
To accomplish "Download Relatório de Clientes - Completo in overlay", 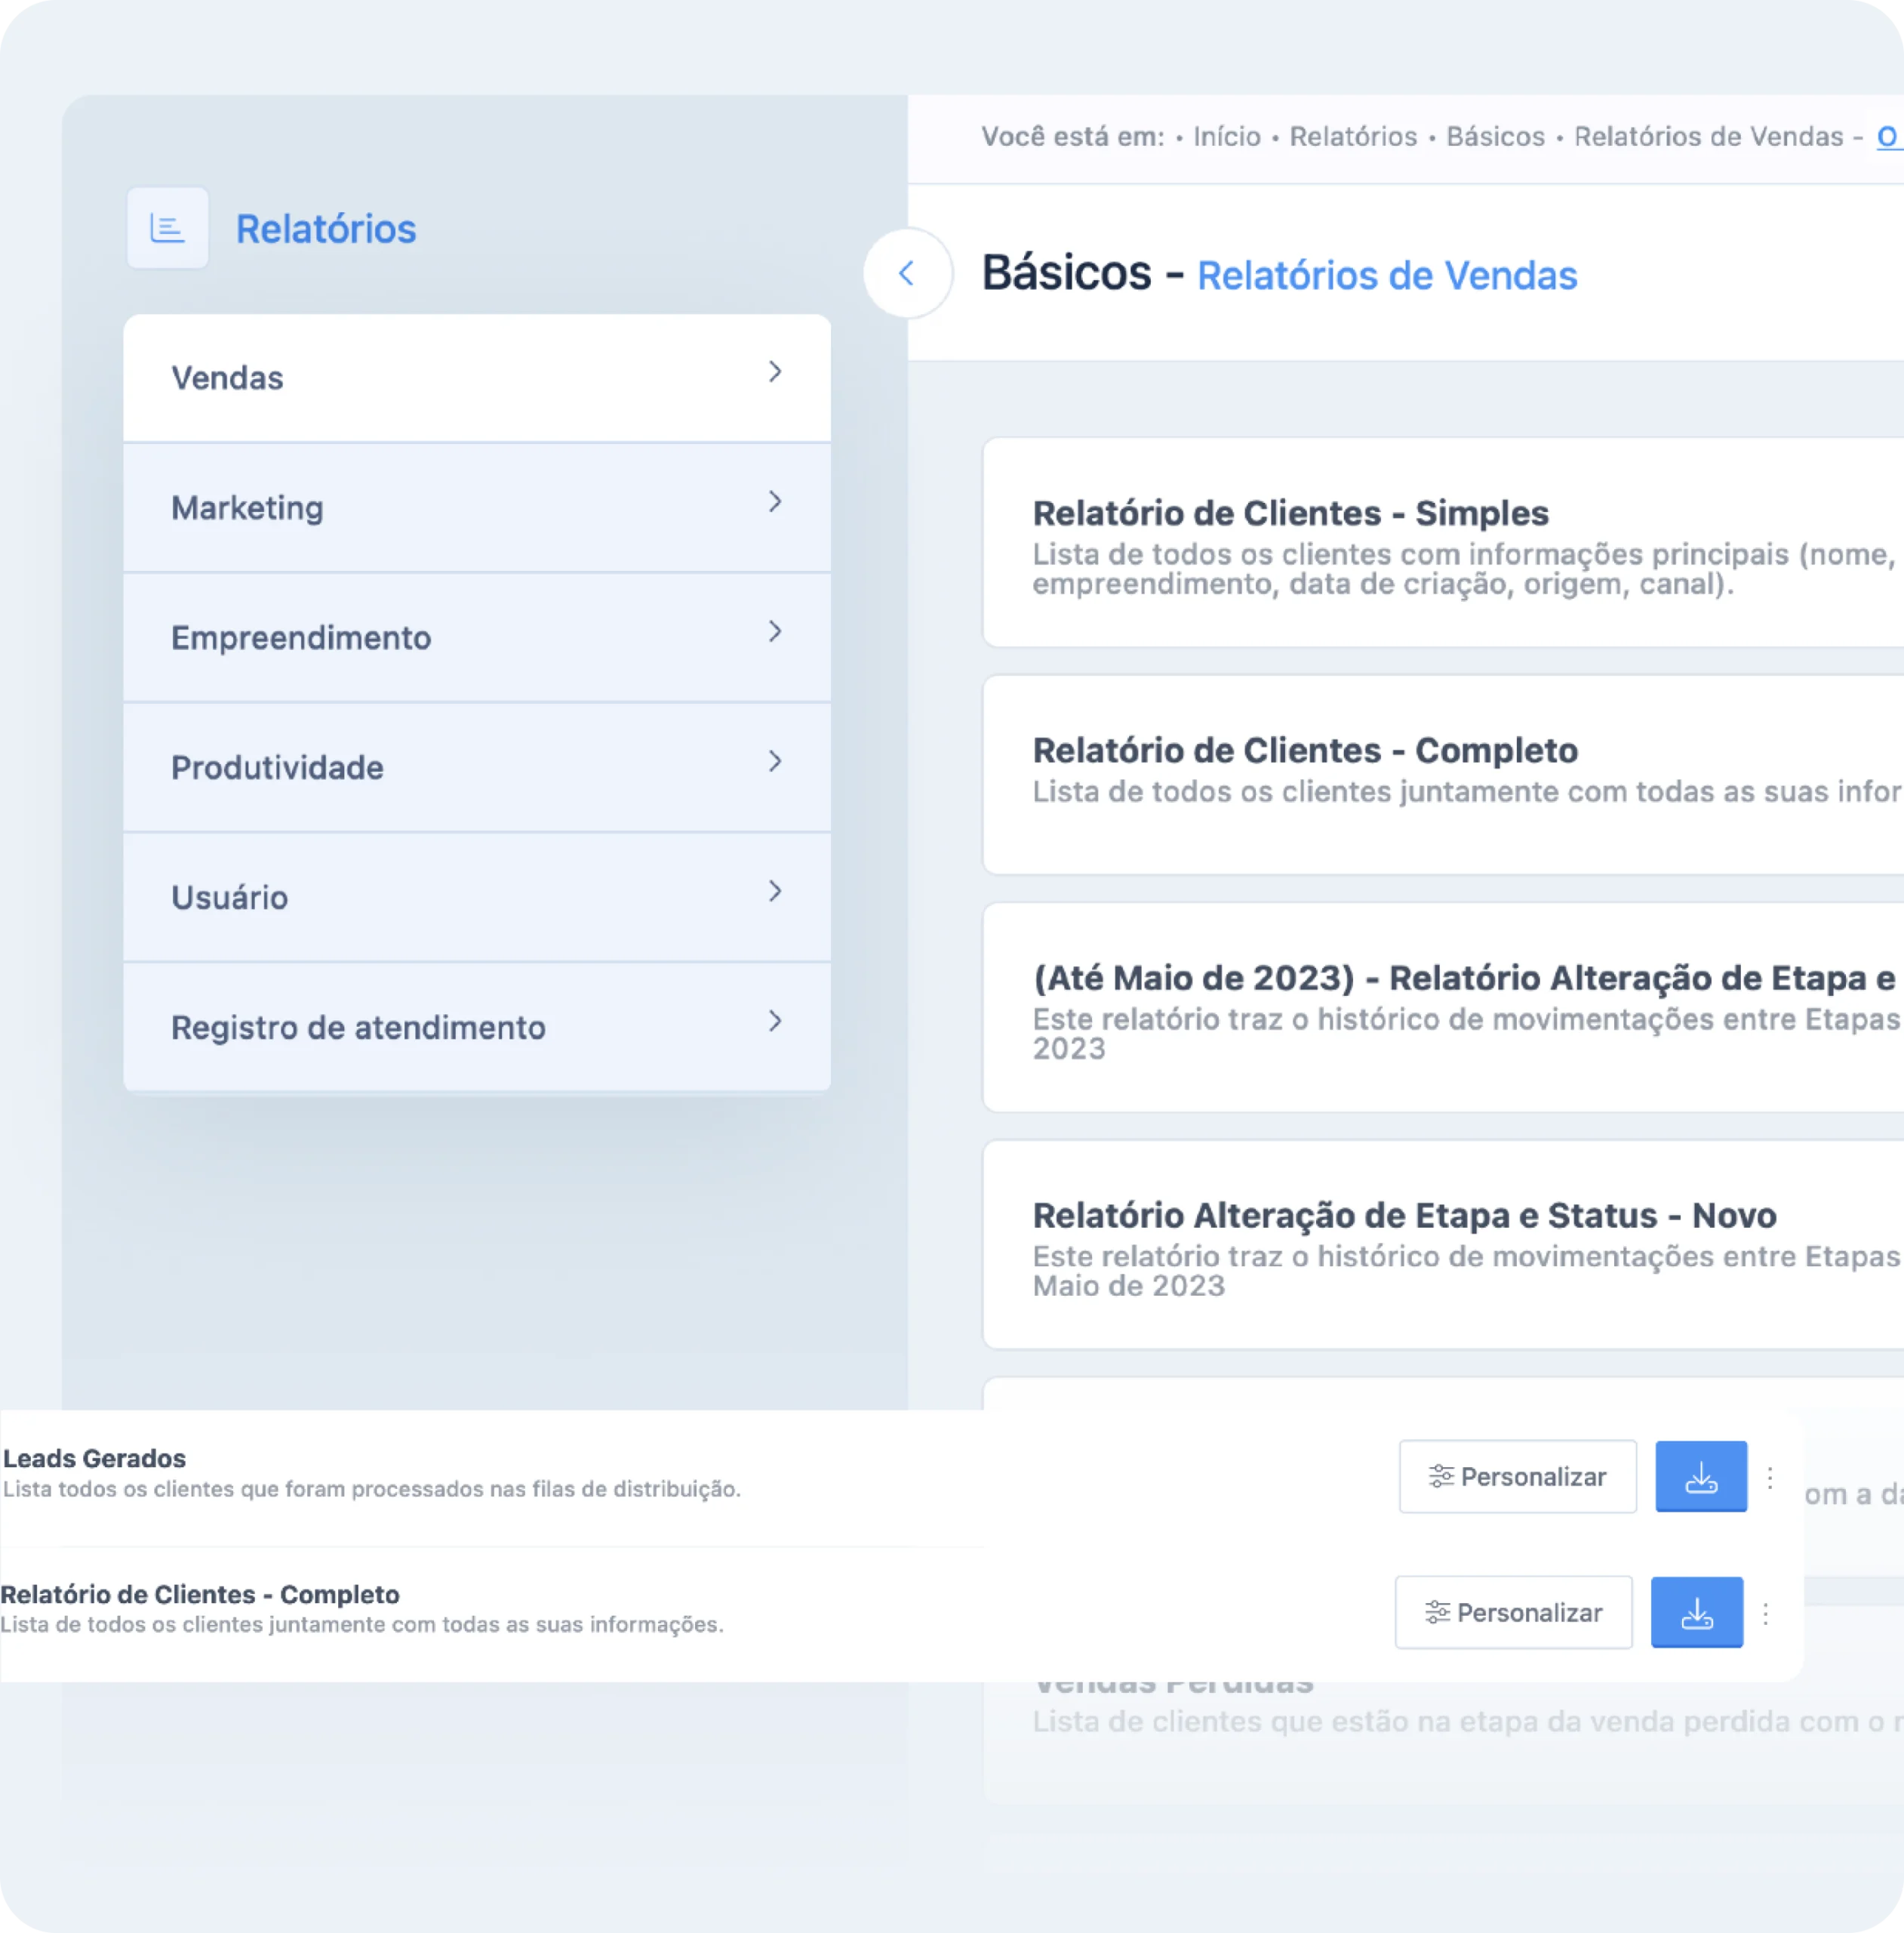I will point(1696,1612).
